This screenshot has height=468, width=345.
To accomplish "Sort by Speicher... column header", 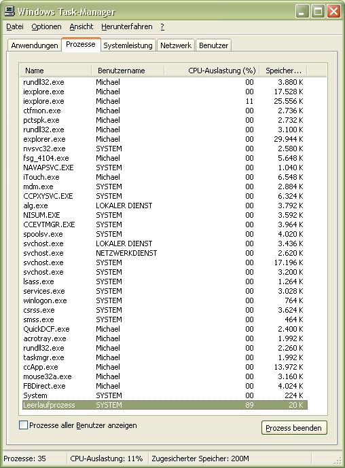I will click(283, 71).
